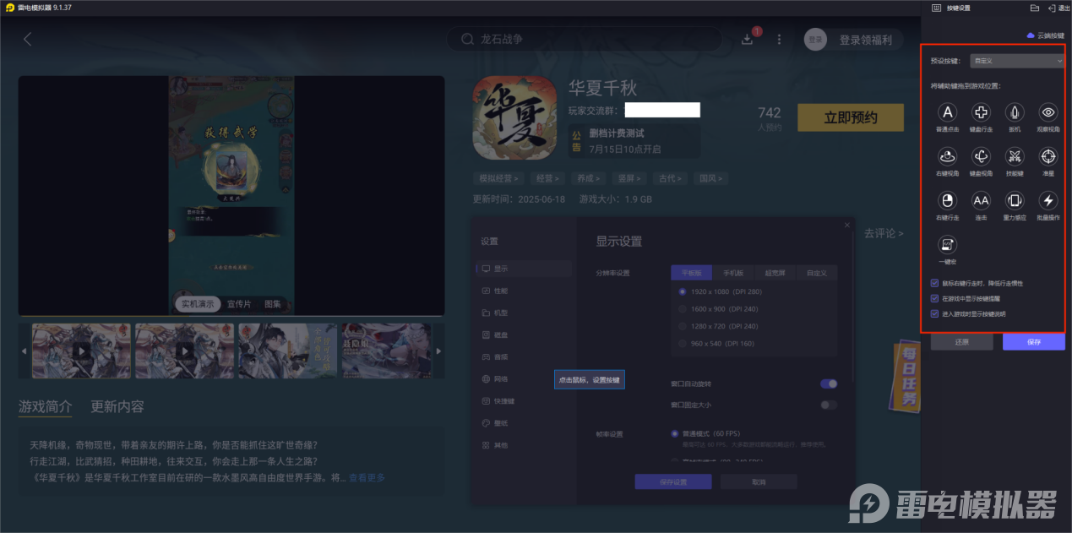The image size is (1072, 533).
Task: Click the back arrow in app store
Action: (x=27, y=39)
